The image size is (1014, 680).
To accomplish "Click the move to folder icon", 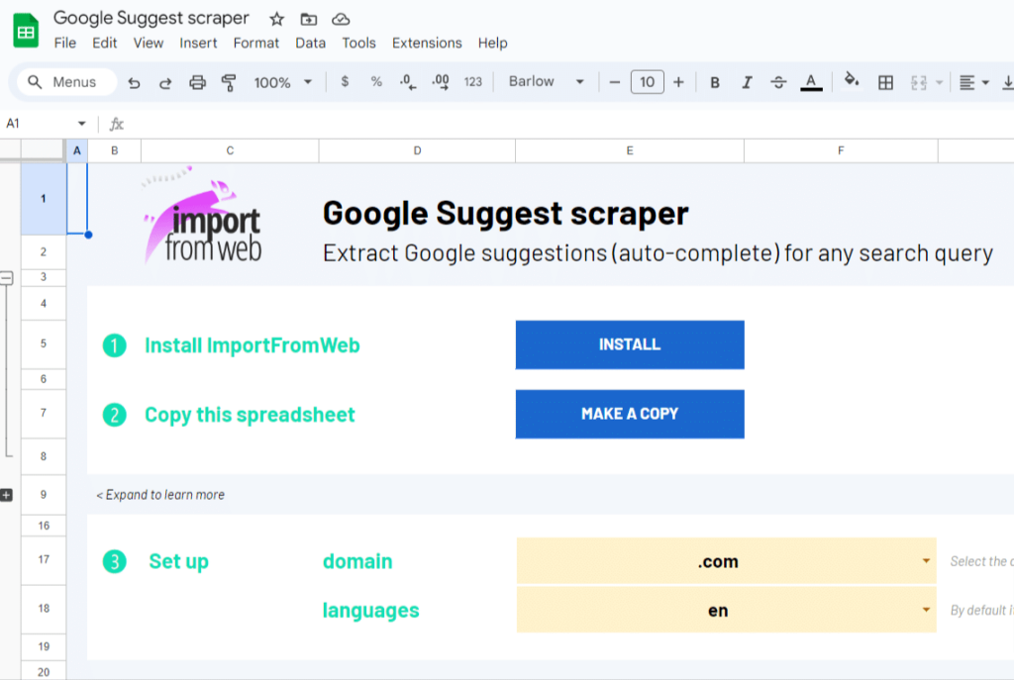I will (x=309, y=19).
